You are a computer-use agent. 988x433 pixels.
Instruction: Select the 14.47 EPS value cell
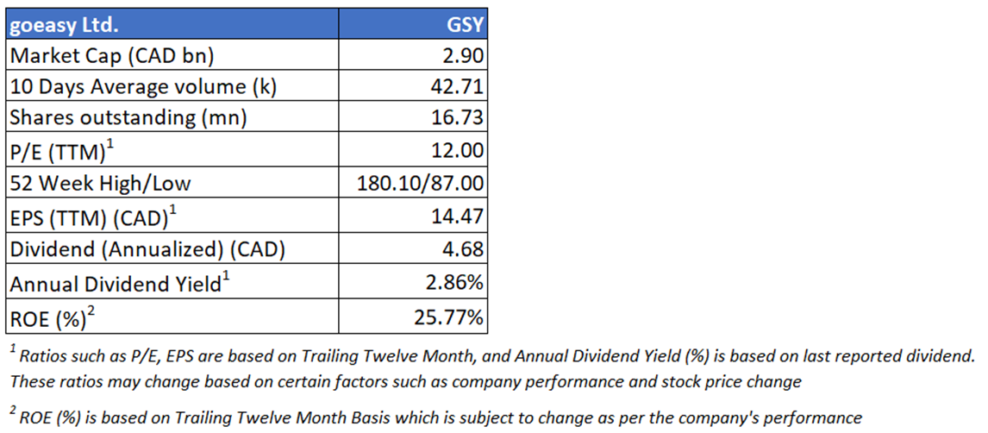pyautogui.click(x=458, y=213)
